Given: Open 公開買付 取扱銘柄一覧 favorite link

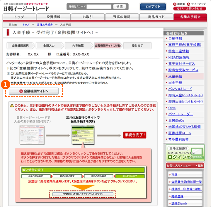Looking at the screenshot, I should point(186,182).
